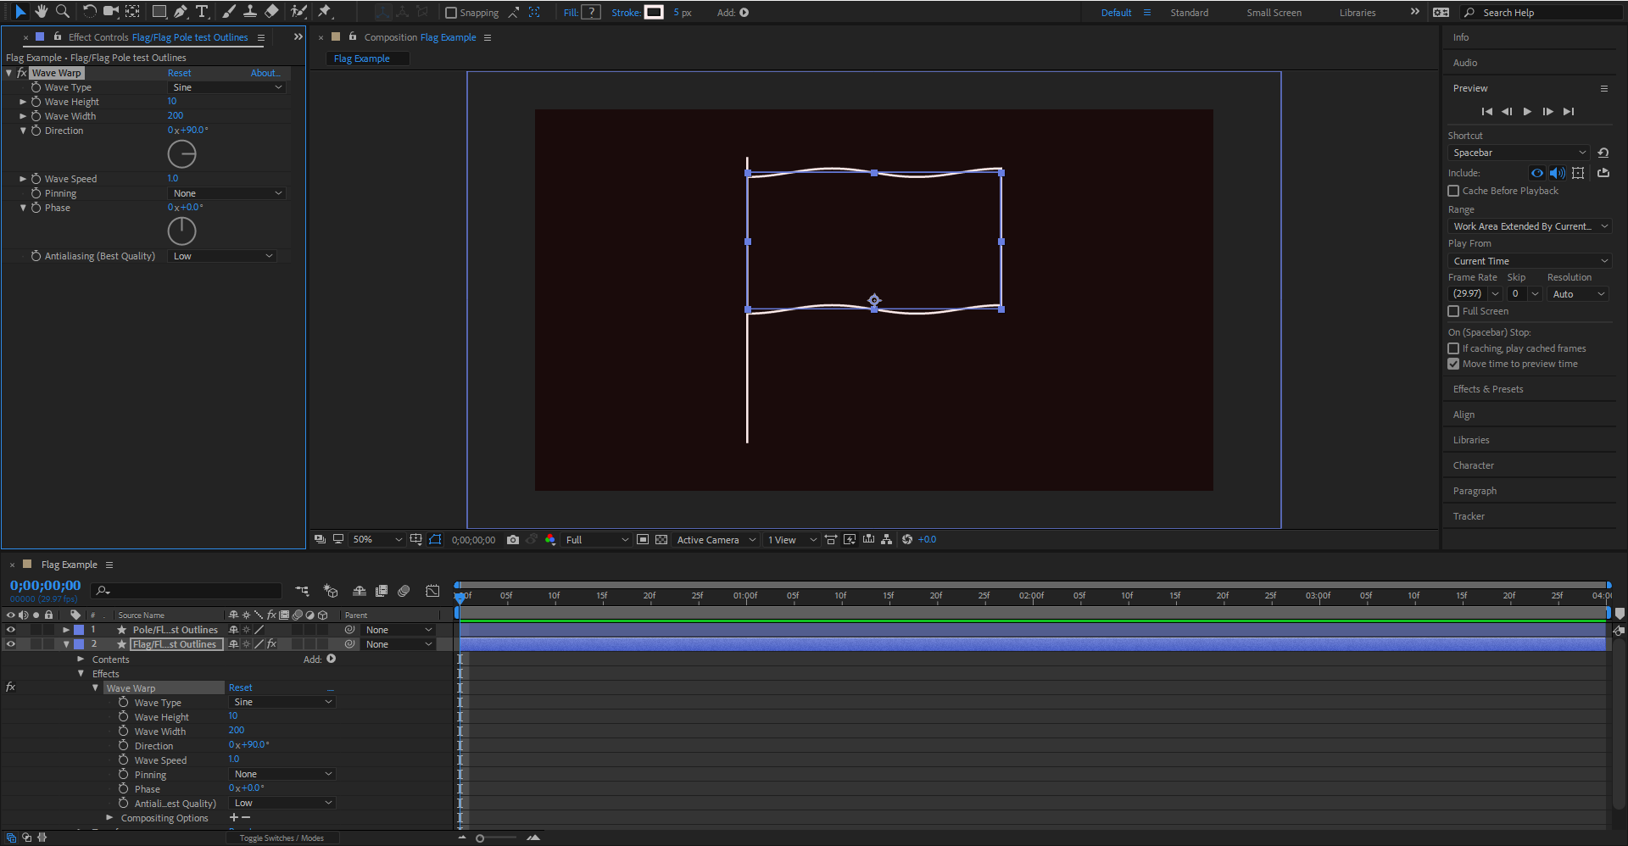
Task: Open Antialiasing quality dropdown in Effect Controls
Action: [223, 256]
